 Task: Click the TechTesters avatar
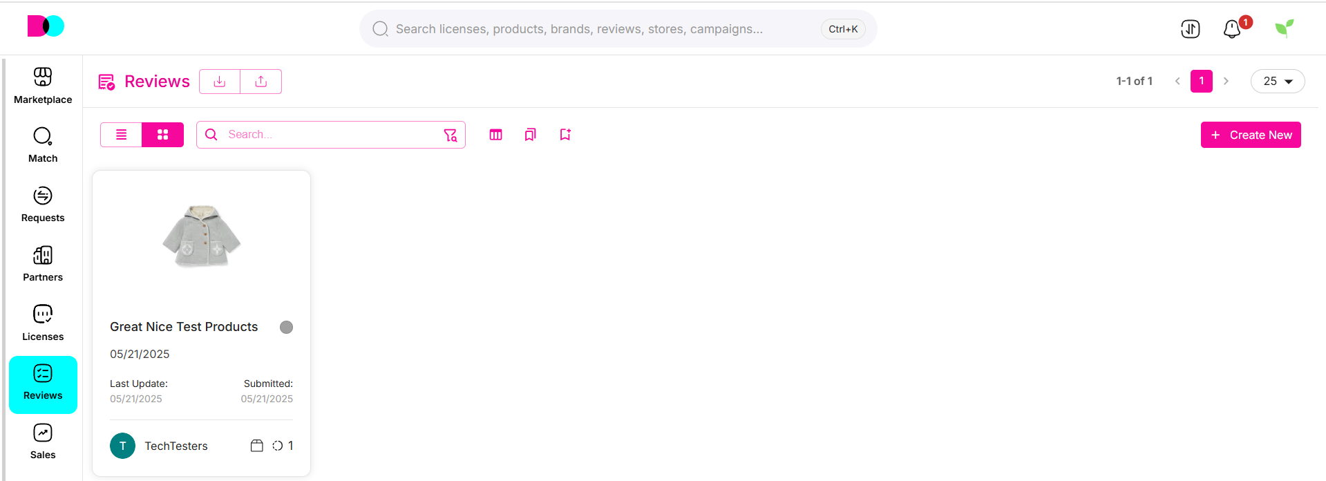pos(123,446)
